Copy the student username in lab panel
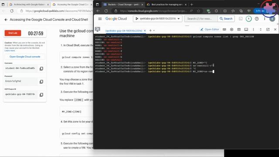Image resolution: width=279 pixels, height=157 pixels. pos(41,68)
